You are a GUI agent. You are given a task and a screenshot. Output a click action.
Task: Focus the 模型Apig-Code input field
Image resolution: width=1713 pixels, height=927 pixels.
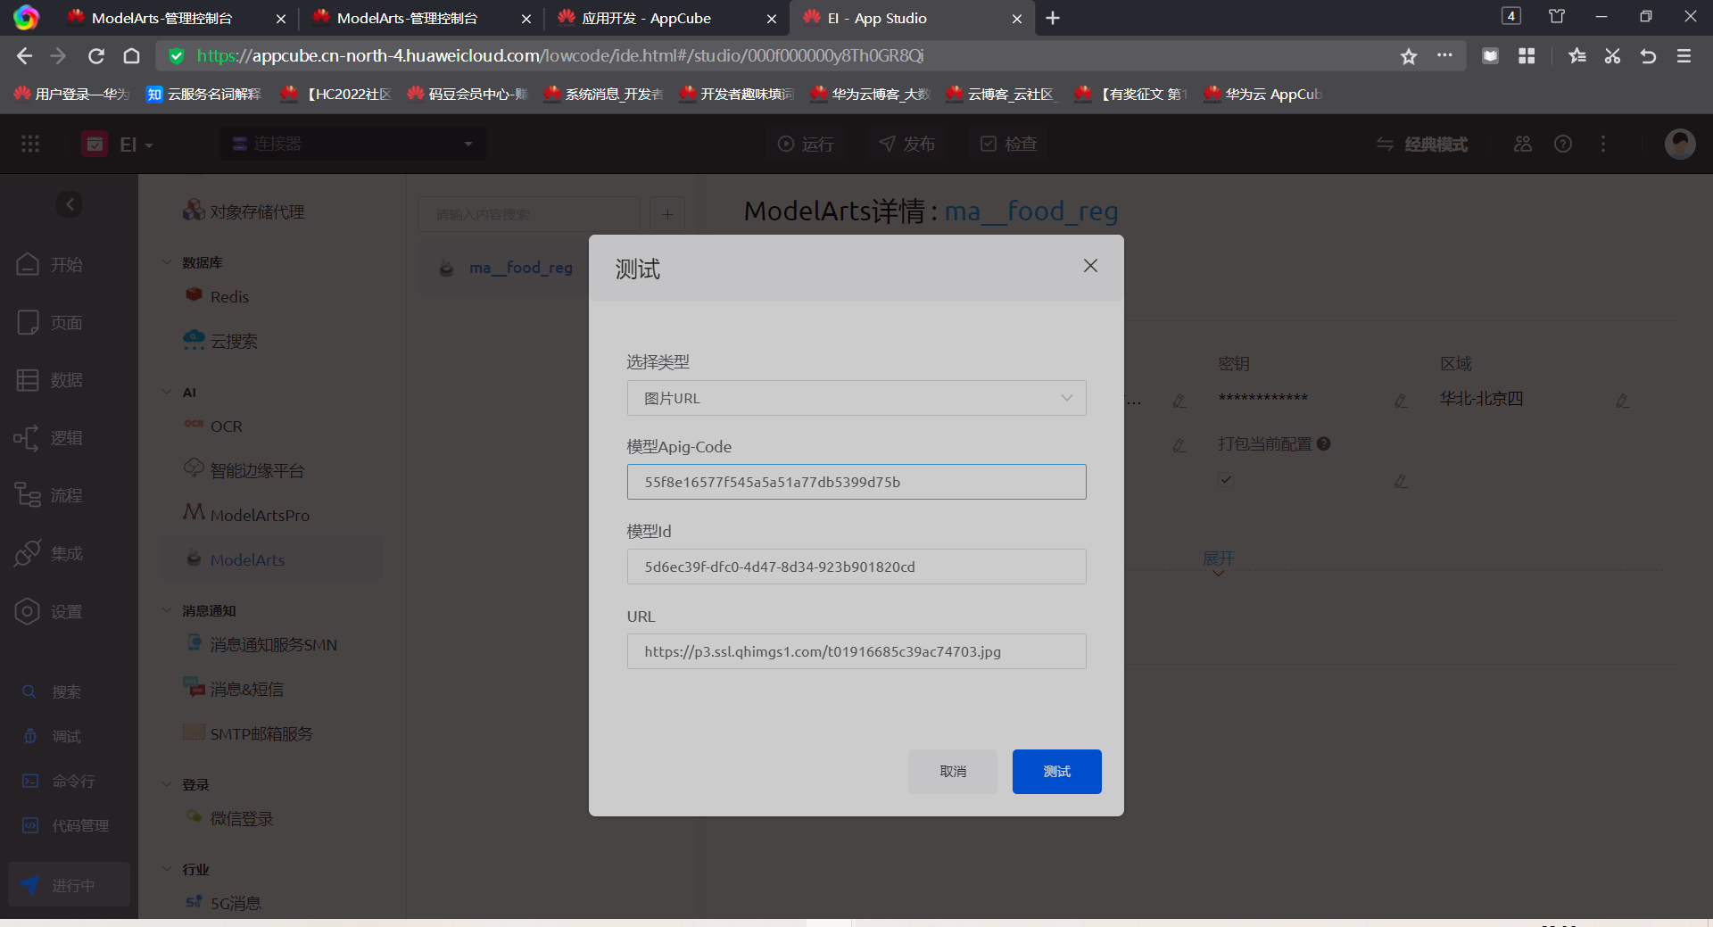coord(856,482)
